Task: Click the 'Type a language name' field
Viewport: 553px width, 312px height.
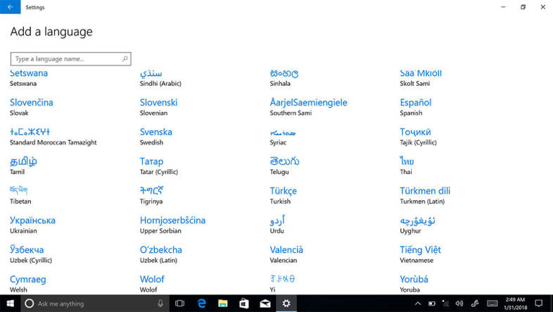Action: click(67, 59)
